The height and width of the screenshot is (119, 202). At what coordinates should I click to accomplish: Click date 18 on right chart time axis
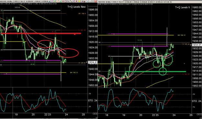(x=107, y=115)
